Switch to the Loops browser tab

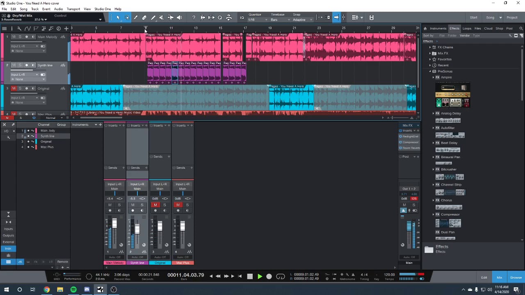click(467, 28)
